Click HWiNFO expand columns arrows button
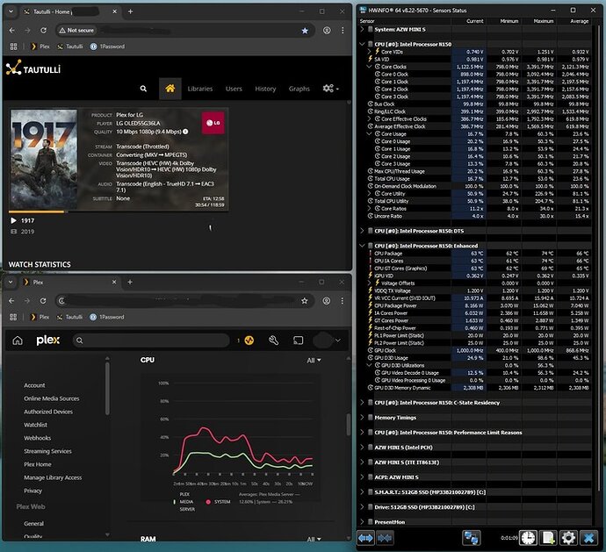Viewport: 606px width, 552px height. pos(365,538)
